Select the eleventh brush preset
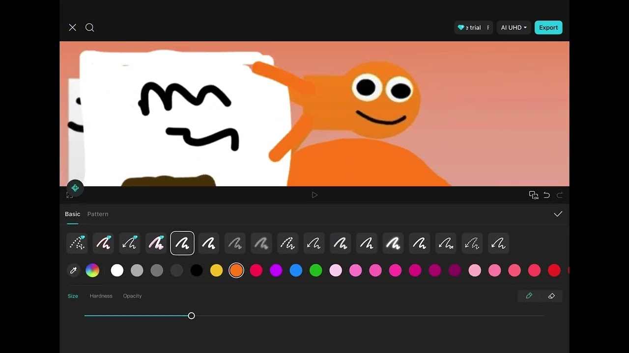This screenshot has width=629, height=353. pyautogui.click(x=341, y=243)
